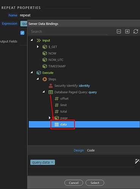
Task: Refresh the server data bindings tree
Action: pyautogui.click(x=136, y=31)
